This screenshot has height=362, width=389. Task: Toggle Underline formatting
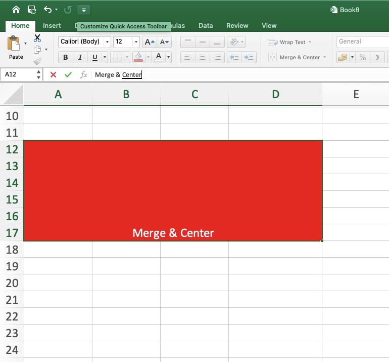pos(95,57)
